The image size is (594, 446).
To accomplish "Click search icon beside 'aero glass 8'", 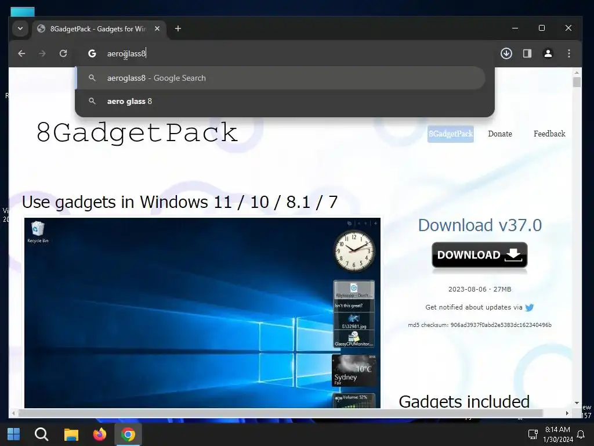I will (x=92, y=101).
